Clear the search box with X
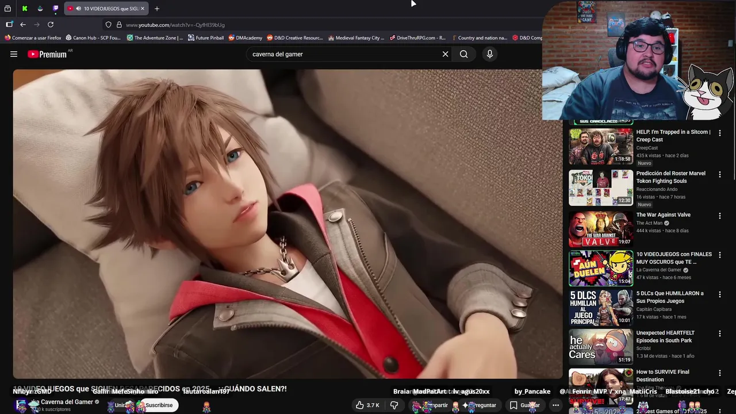736x414 pixels. tap(445, 54)
